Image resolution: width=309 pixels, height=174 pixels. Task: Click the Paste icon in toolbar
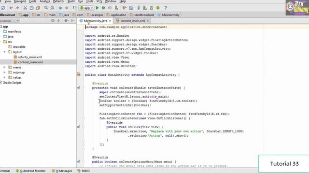(x=38, y=8)
